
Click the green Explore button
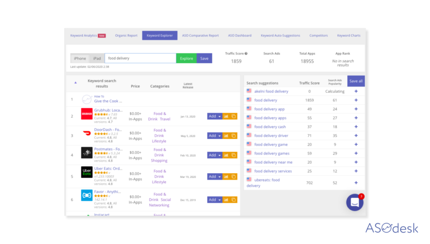(x=186, y=58)
